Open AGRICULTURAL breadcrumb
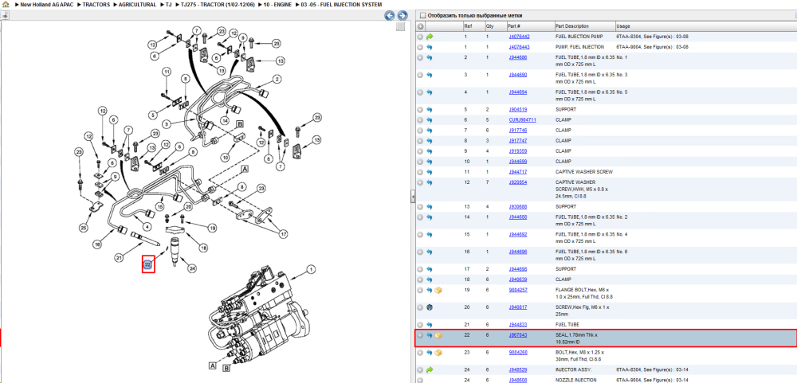797x383 pixels. pyautogui.click(x=137, y=5)
